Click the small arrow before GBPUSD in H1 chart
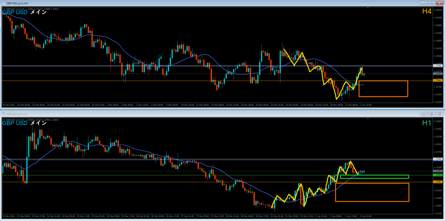The width and height of the screenshot is (445, 221). coord(4,119)
